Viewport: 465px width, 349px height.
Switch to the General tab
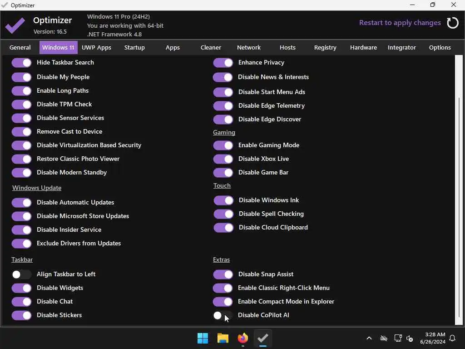click(x=20, y=47)
